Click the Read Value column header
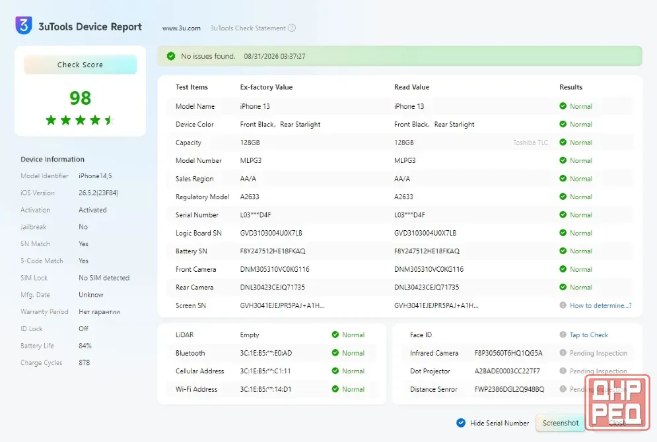 click(x=411, y=87)
